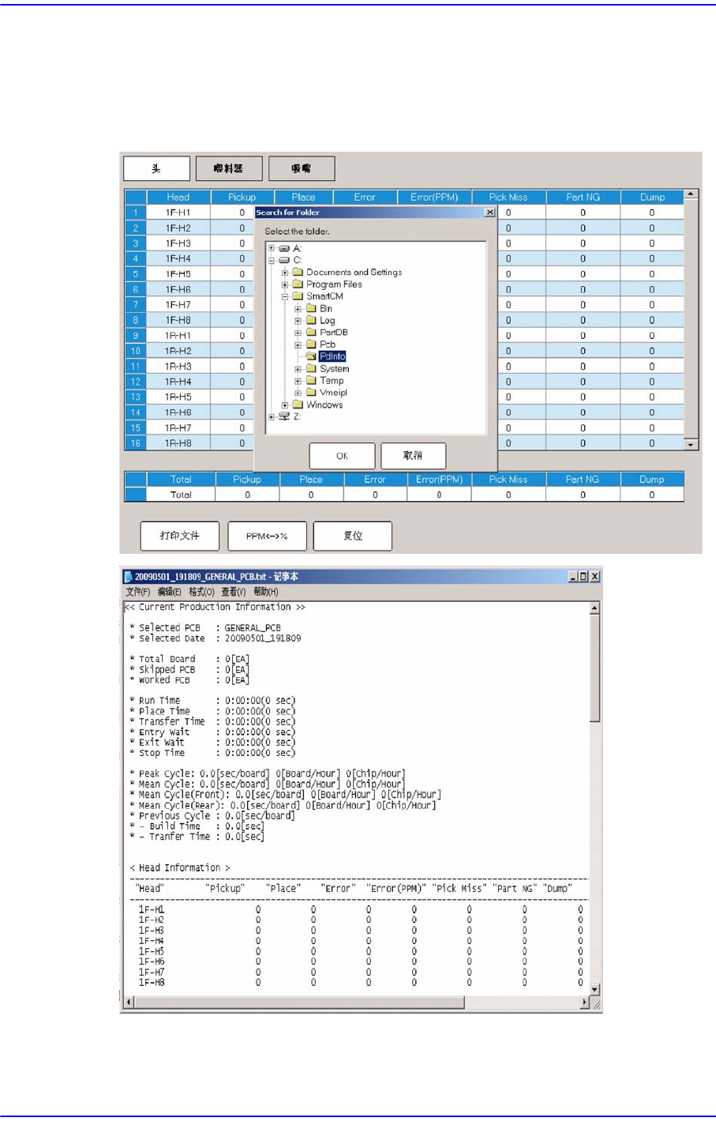Select the Bin folder icon
The image size is (716, 1125).
click(311, 309)
